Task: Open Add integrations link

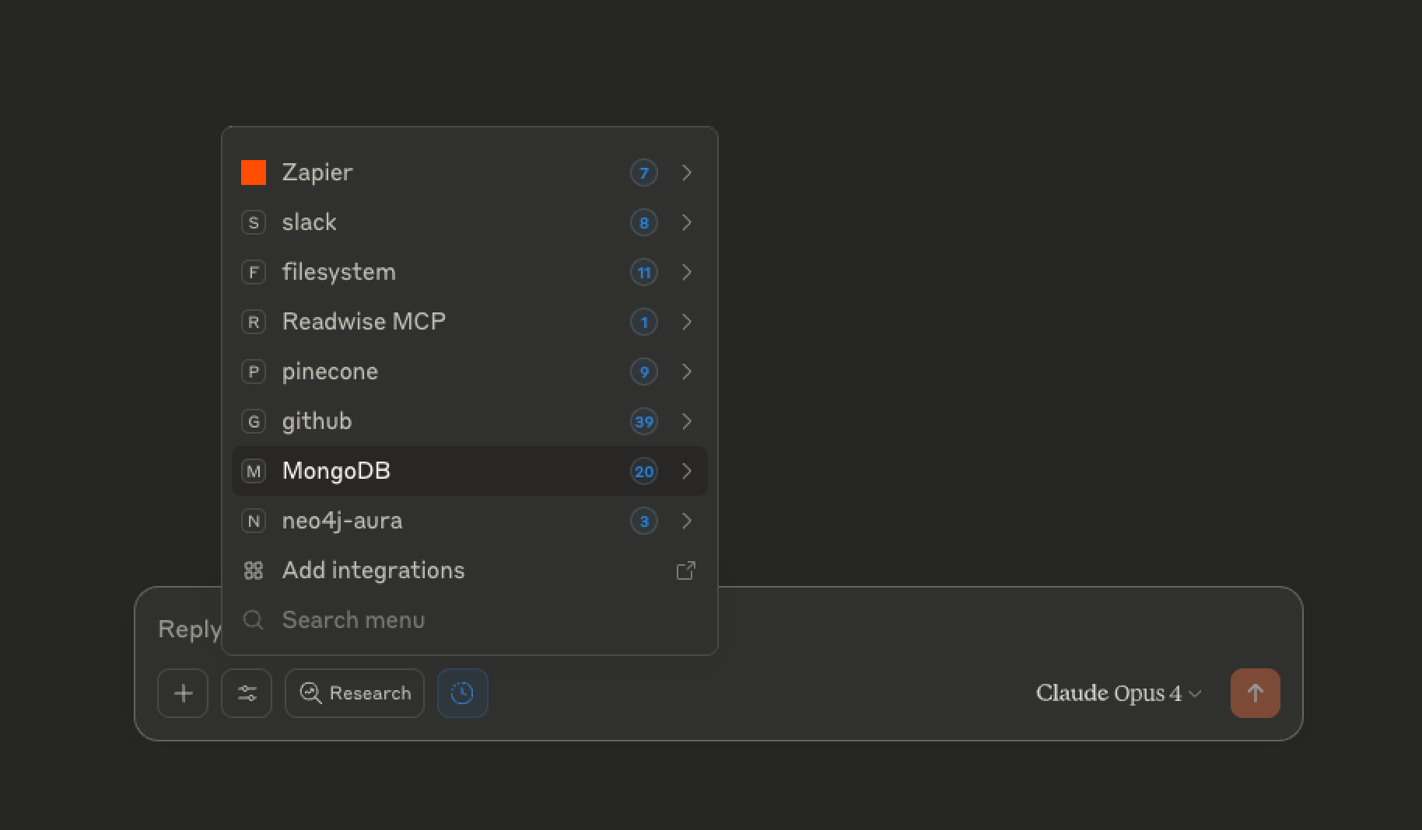Action: coord(470,570)
